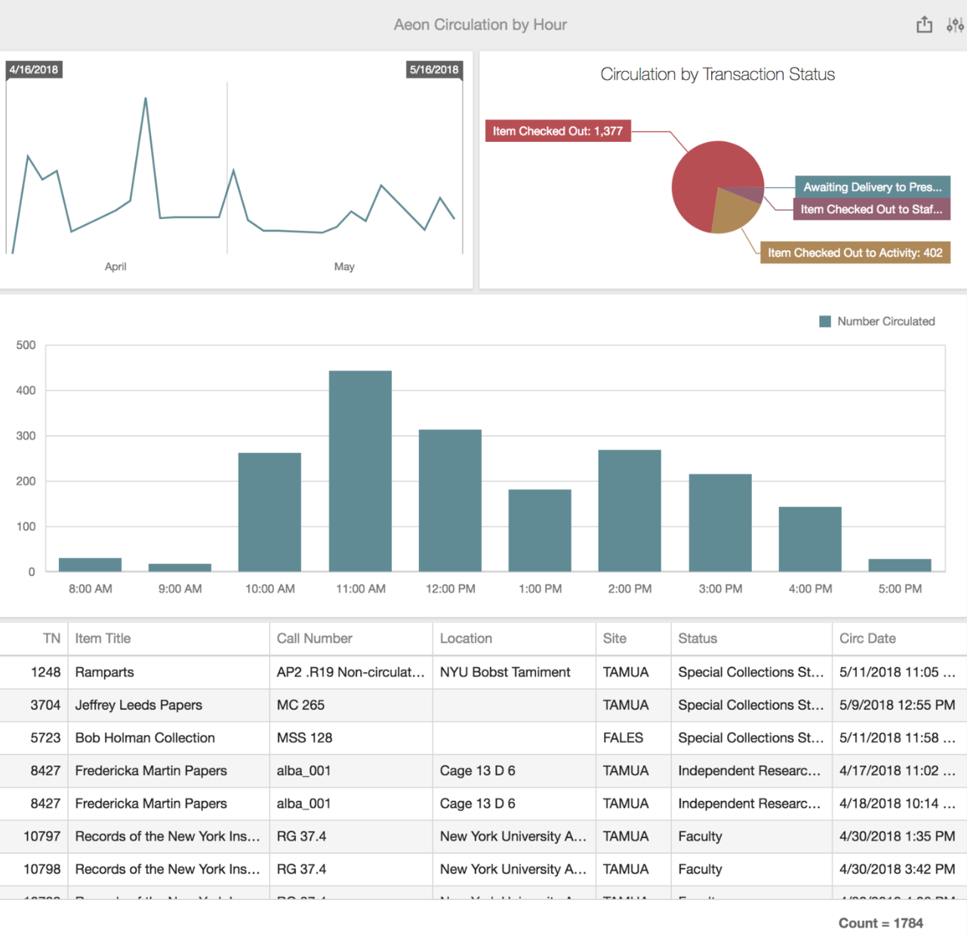The width and height of the screenshot is (967, 937).
Task: Click the Awaiting Delivery to Pres... label
Action: (872, 186)
